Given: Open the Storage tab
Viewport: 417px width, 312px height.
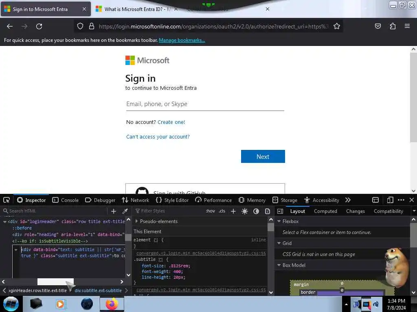Looking at the screenshot, I should 285,200.
